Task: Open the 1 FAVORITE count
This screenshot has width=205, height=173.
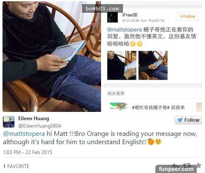Action: [x=16, y=166]
